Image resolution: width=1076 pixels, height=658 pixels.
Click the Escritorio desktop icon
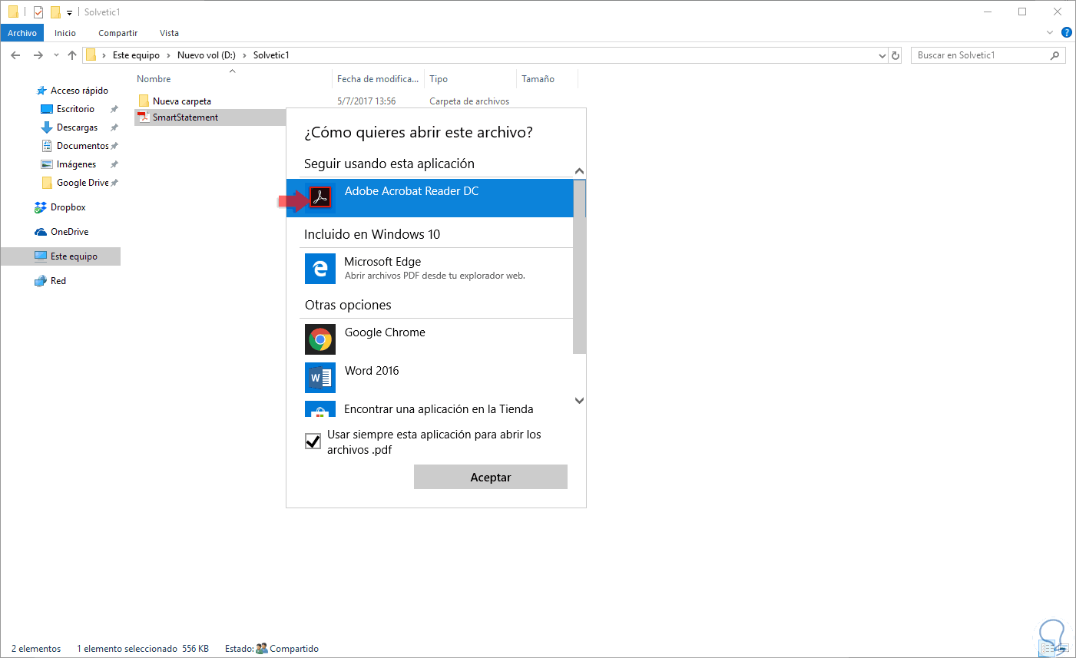(47, 109)
